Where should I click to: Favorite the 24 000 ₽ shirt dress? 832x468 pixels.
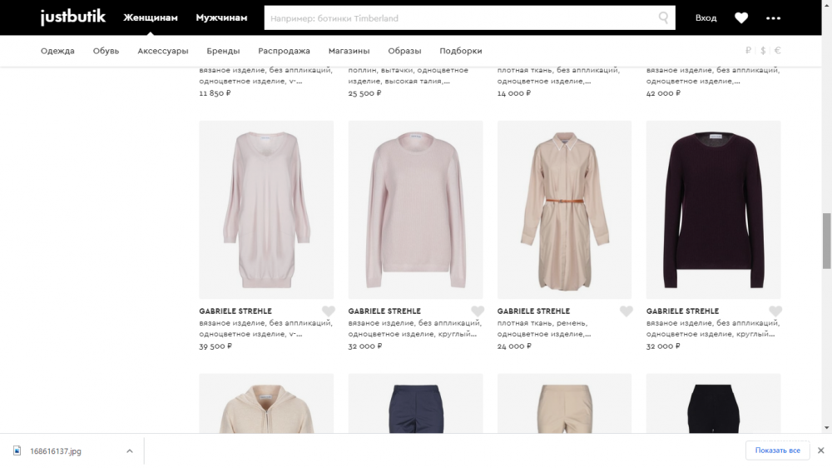coord(626,311)
